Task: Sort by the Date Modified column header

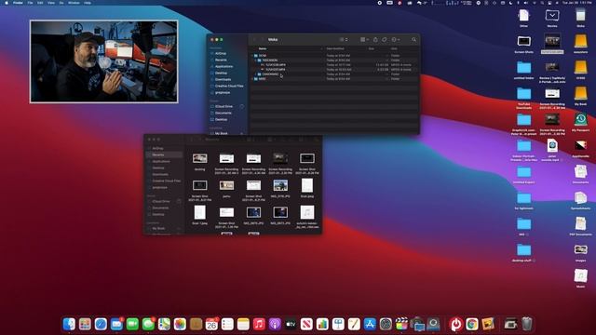Action: [335, 48]
